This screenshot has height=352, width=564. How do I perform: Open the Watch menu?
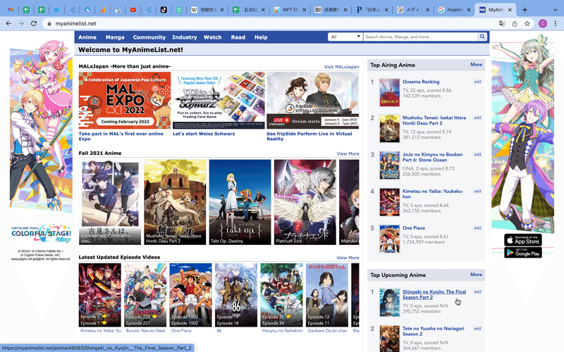click(213, 37)
